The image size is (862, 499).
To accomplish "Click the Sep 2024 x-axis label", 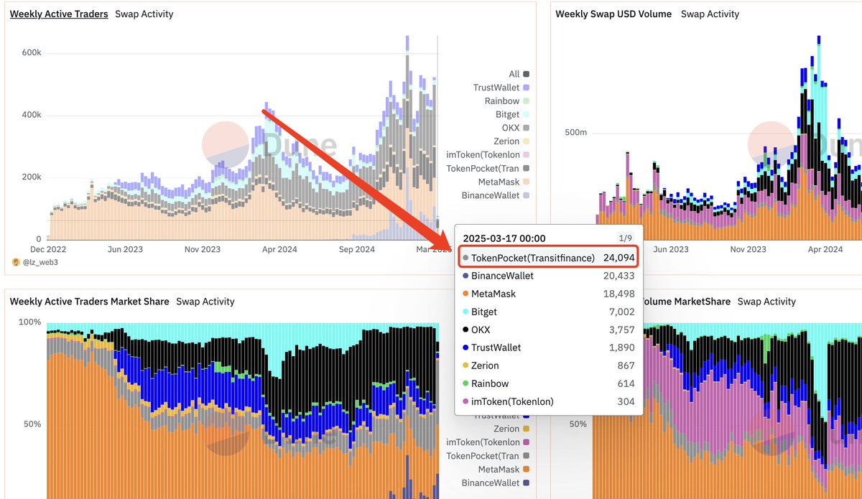I will (x=356, y=249).
